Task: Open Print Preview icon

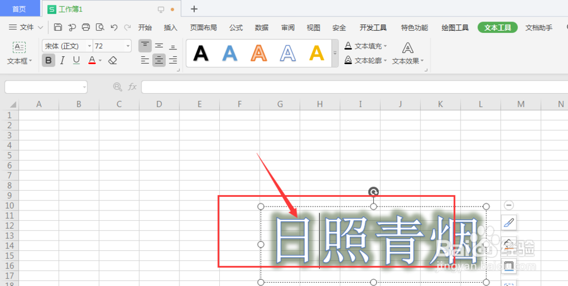Action: click(100, 27)
